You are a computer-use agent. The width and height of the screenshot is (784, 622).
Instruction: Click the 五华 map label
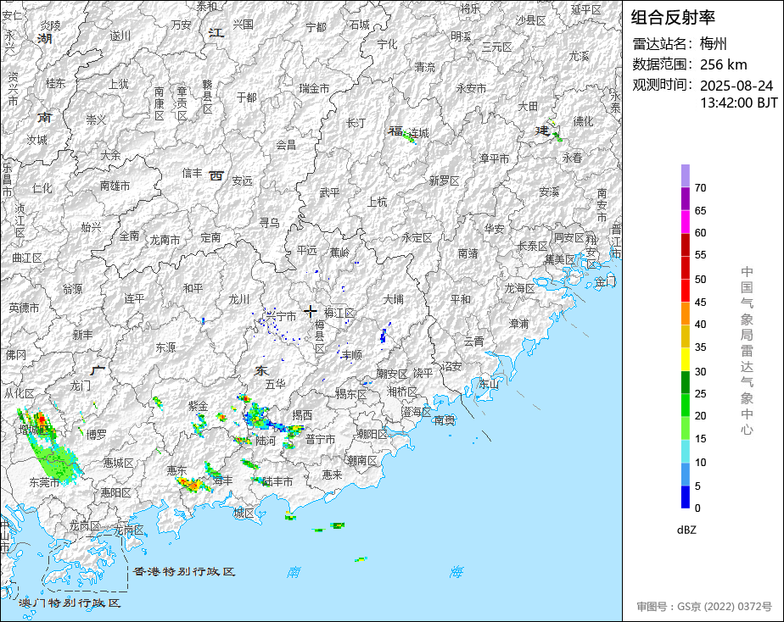point(276,384)
